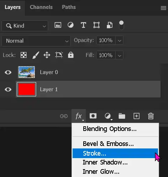This screenshot has width=168, height=177.
Task: Click the Fill 100% value field
Action: tap(106, 55)
